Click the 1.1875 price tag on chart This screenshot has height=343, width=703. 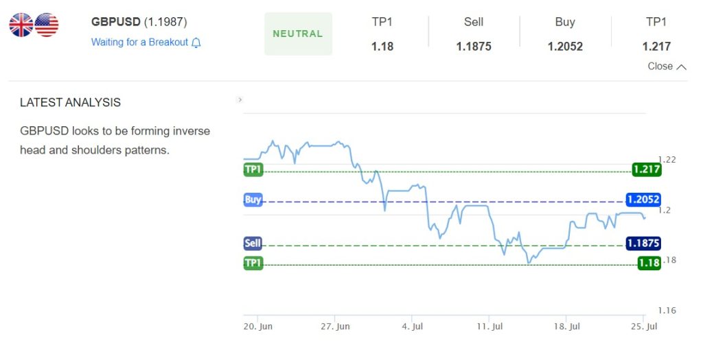(x=643, y=243)
